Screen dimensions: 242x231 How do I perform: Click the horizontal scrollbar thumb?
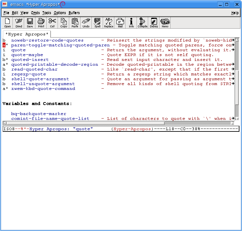pos(86,123)
